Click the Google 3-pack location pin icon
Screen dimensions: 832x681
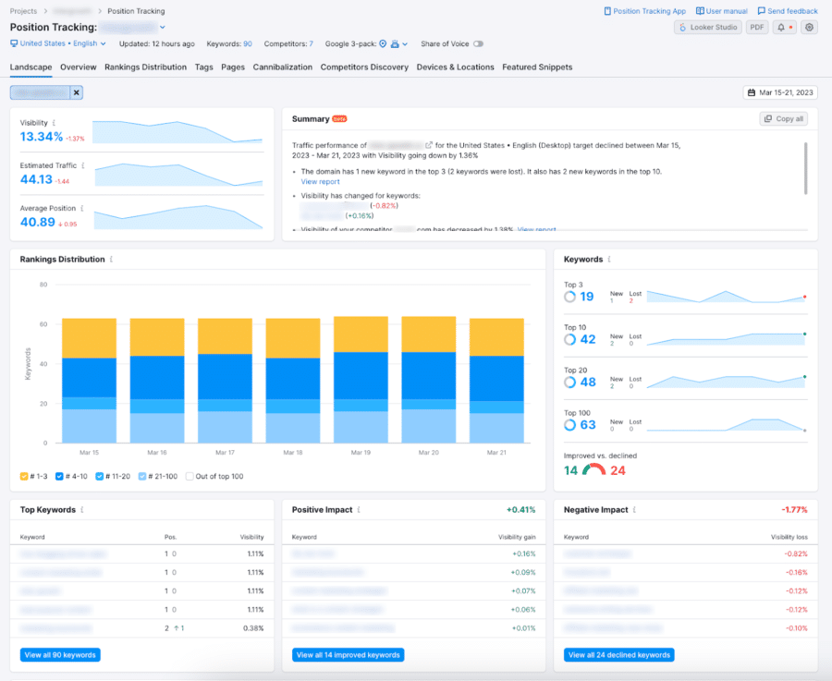[383, 44]
